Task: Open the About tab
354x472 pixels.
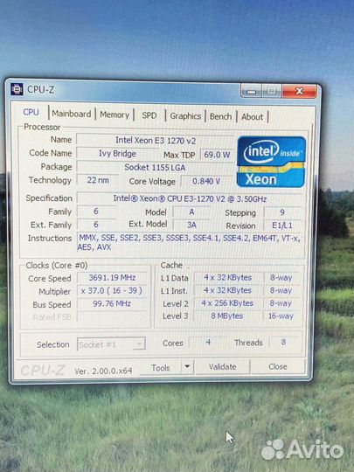Action: point(252,117)
